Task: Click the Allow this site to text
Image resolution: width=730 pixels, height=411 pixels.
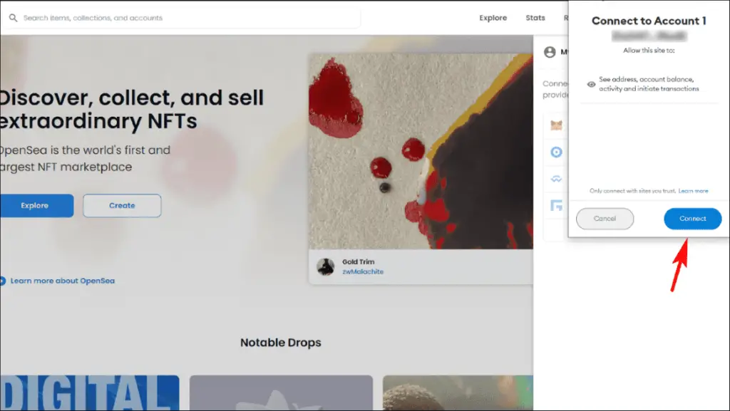Action: click(649, 50)
